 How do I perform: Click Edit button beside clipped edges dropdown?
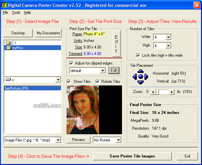114,70
